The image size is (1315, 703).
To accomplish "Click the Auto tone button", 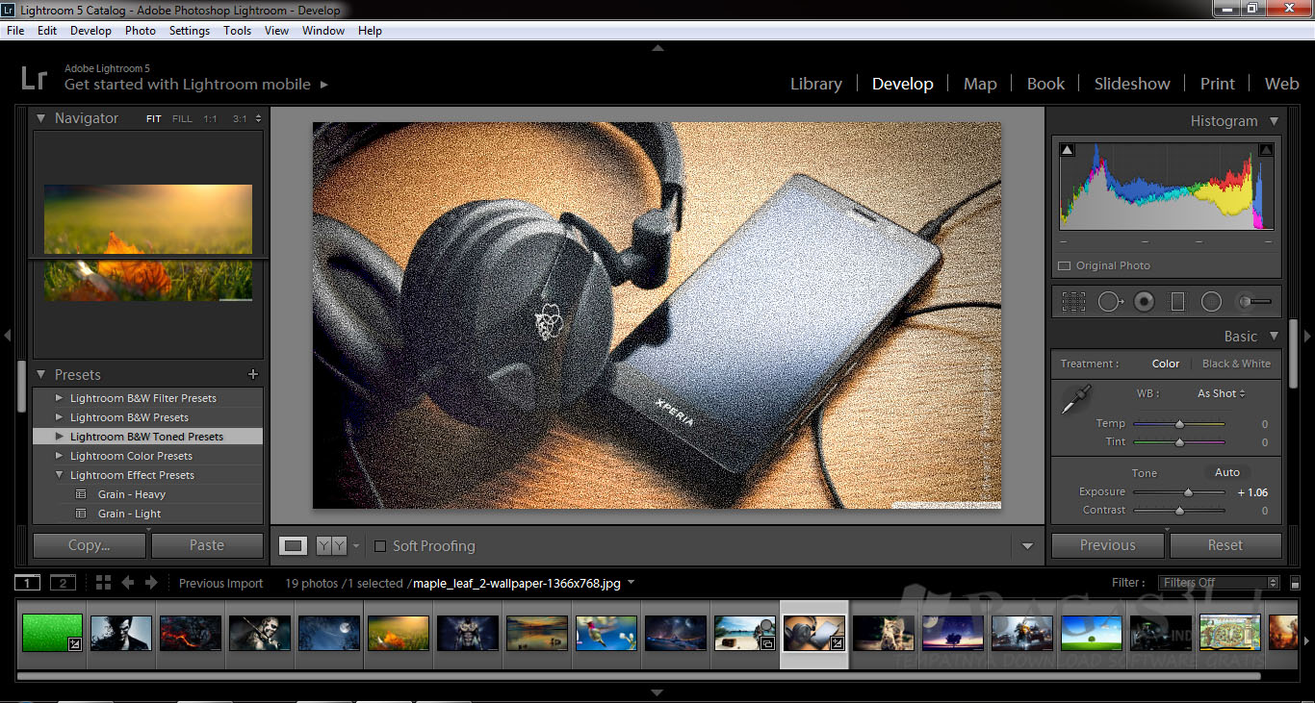I will pos(1227,472).
